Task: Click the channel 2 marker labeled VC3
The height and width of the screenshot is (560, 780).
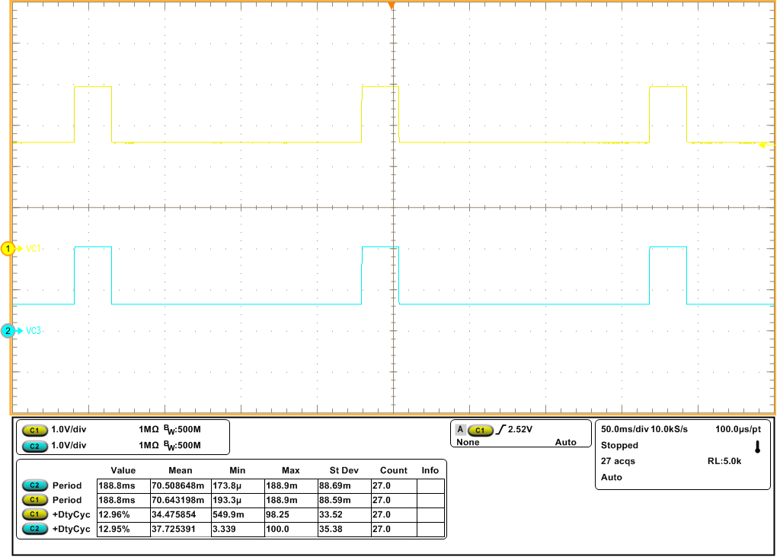Action: tap(7, 330)
